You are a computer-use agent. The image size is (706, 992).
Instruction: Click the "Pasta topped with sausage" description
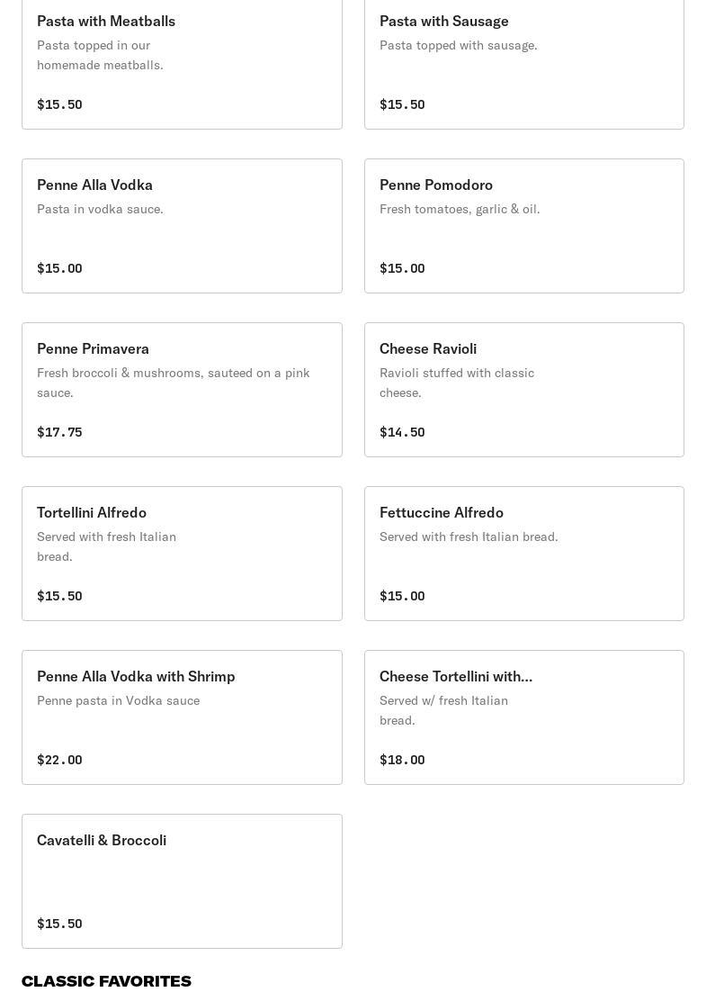tap(458, 45)
